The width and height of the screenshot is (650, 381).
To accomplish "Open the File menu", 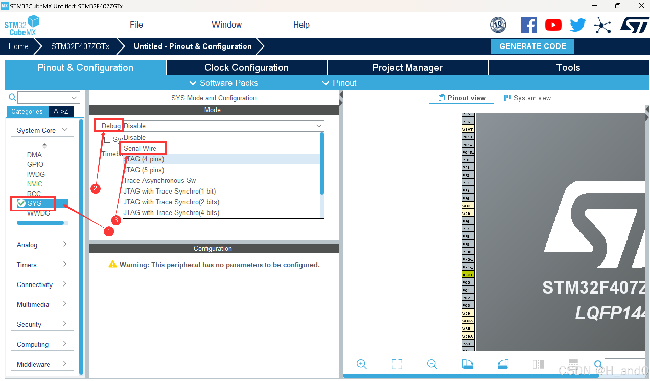I will pyautogui.click(x=136, y=25).
